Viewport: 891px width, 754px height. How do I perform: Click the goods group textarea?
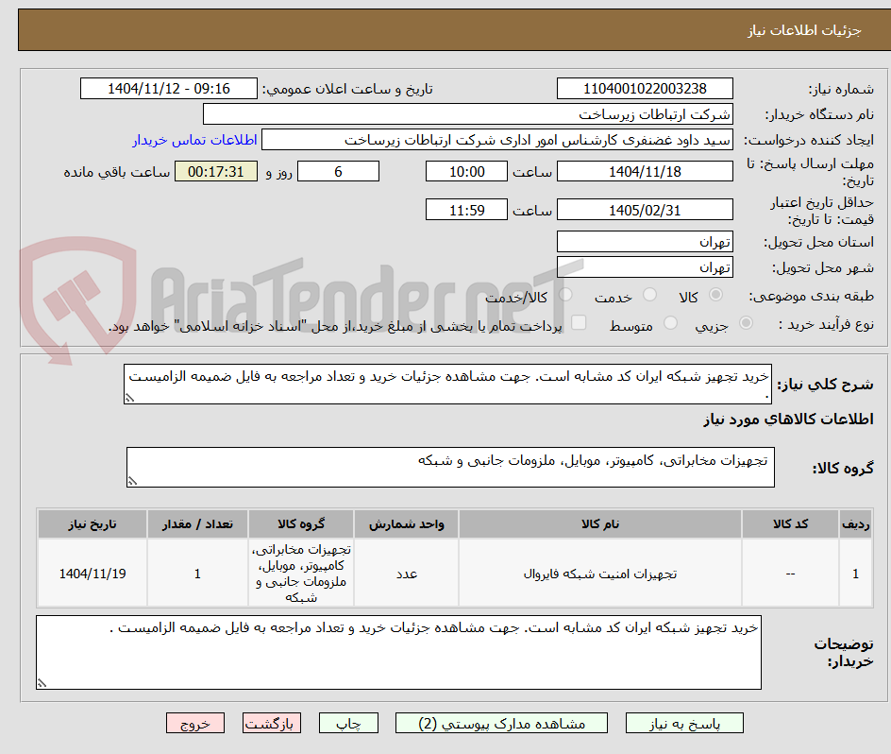coord(450,467)
